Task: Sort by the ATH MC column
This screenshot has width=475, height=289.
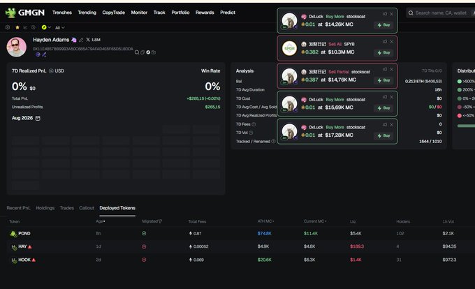Action: click(x=265, y=221)
